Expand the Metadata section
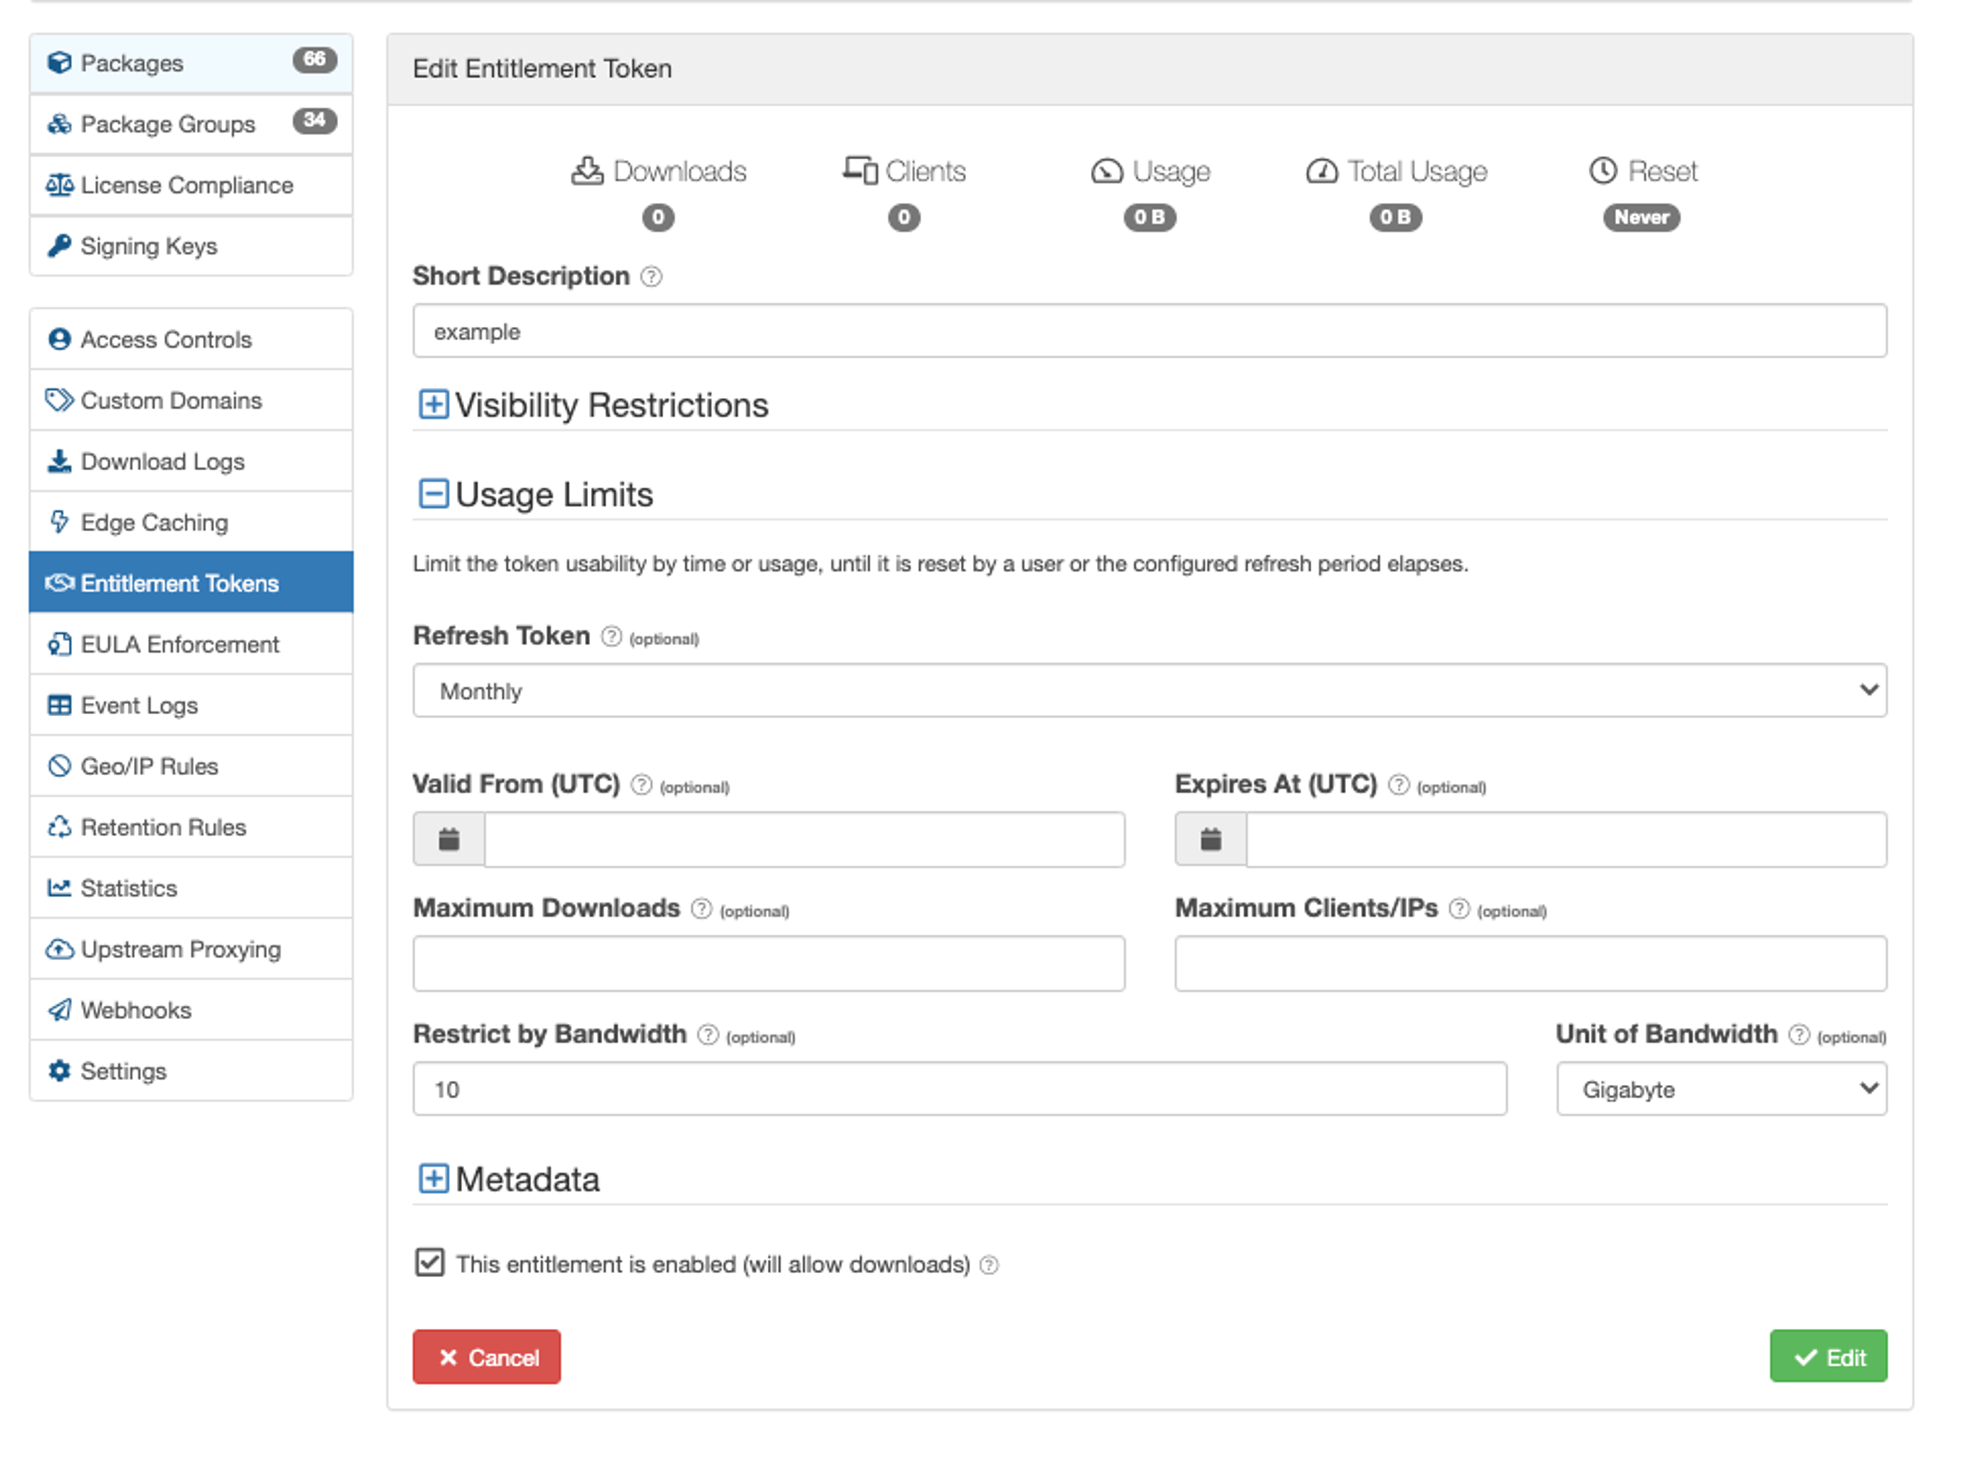This screenshot has width=1971, height=1459. [433, 1179]
